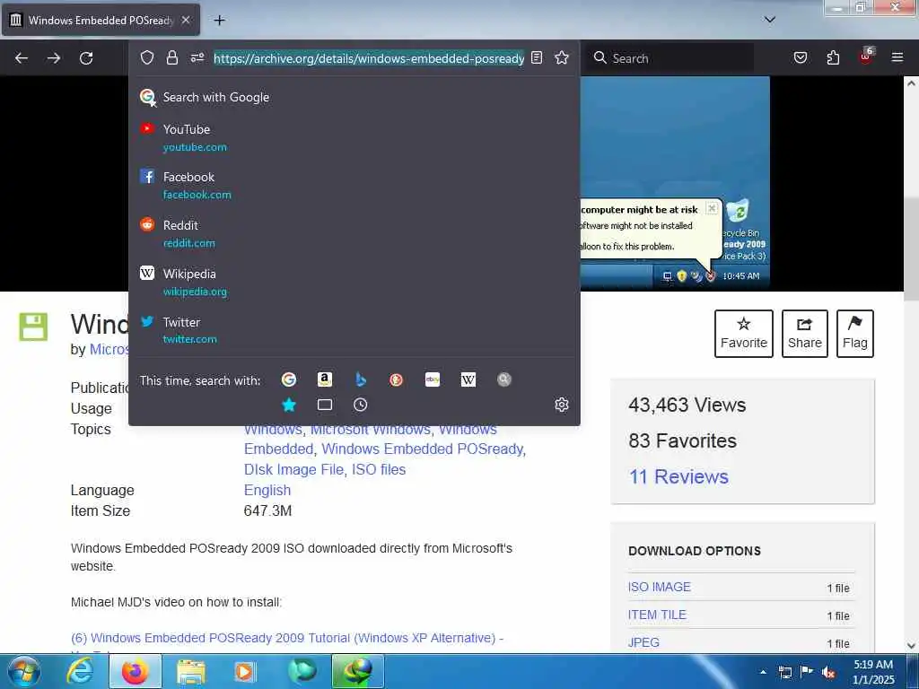Search history using the clock icon
This screenshot has height=689, width=919.
[361, 405]
